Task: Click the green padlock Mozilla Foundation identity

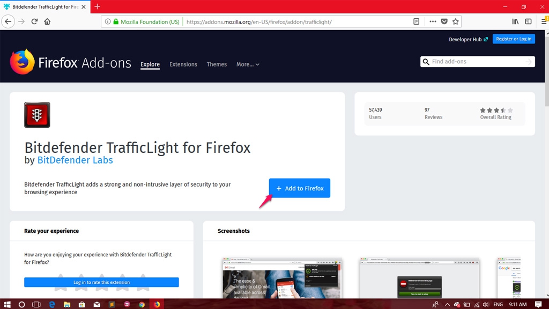Action: point(146,21)
